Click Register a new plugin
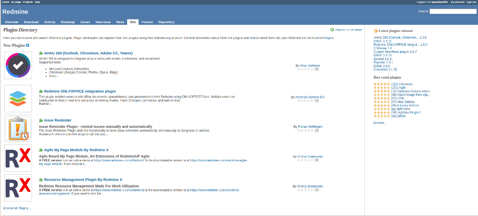478x216 pixels. coord(348,30)
